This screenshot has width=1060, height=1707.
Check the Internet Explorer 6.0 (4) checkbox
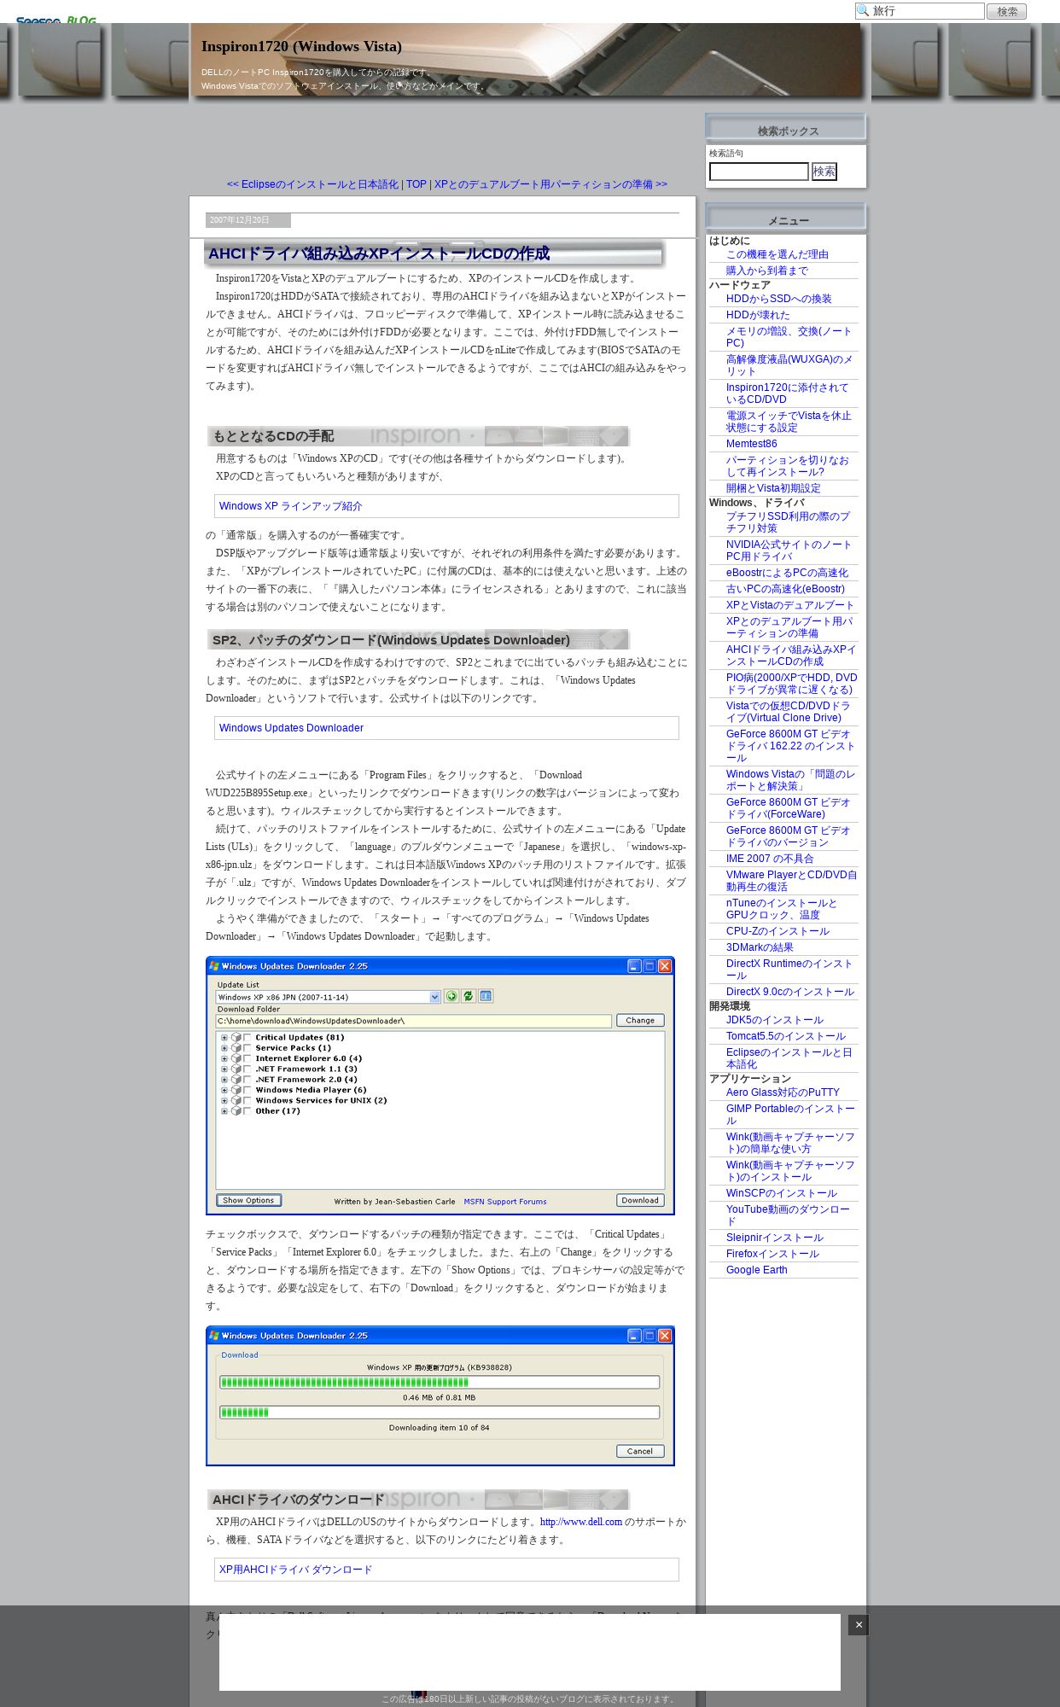[248, 1058]
